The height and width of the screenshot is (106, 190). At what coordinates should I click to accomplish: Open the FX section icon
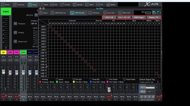pyautogui.click(x=98, y=5)
